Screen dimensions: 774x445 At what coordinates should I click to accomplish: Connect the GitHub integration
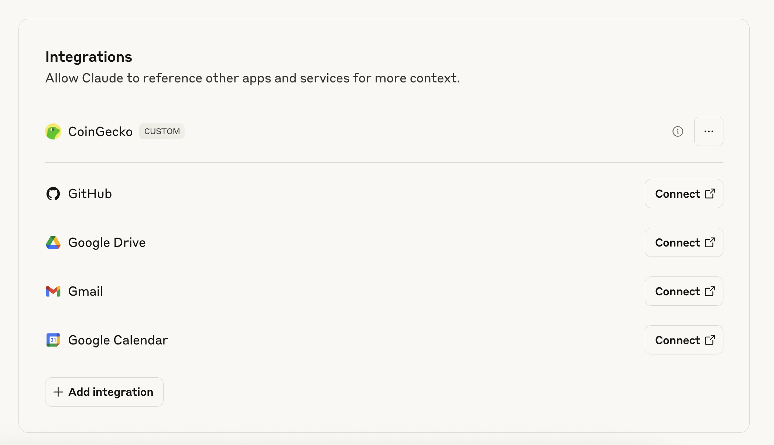click(684, 194)
